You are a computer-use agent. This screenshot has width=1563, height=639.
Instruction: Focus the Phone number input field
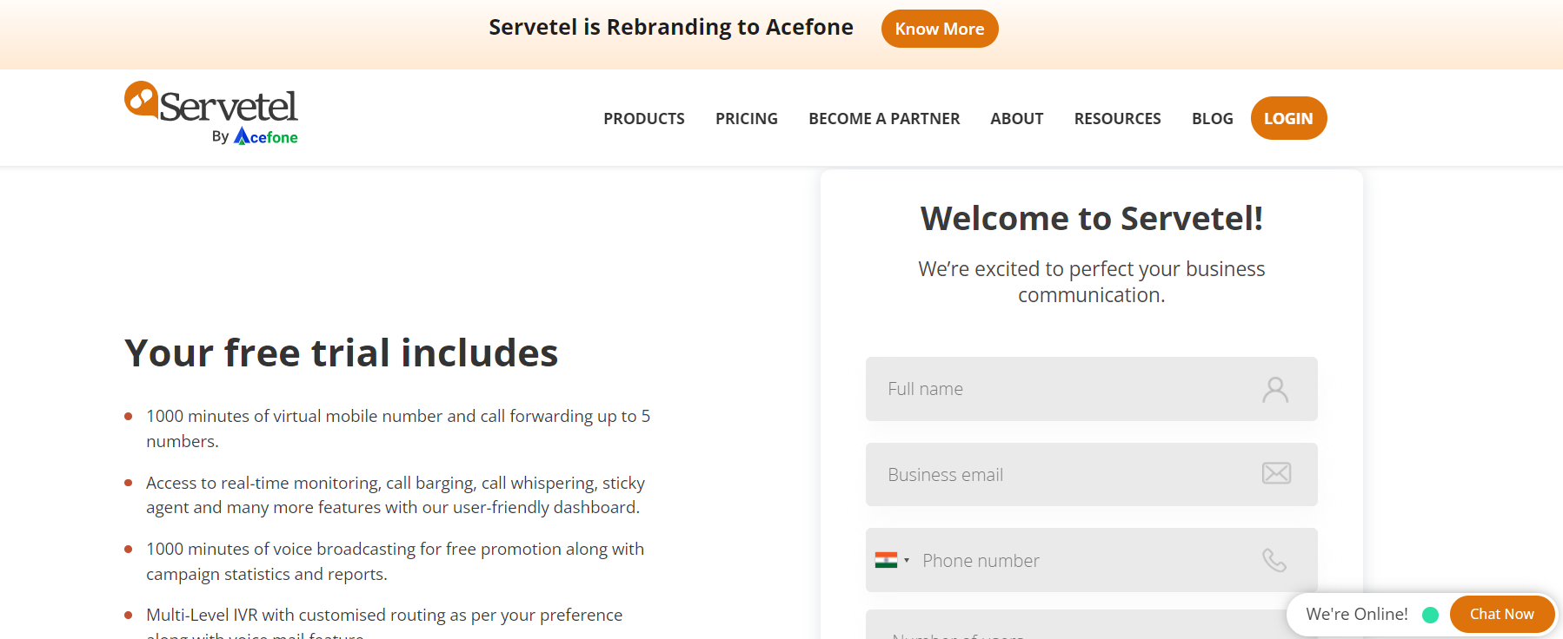click(1091, 560)
